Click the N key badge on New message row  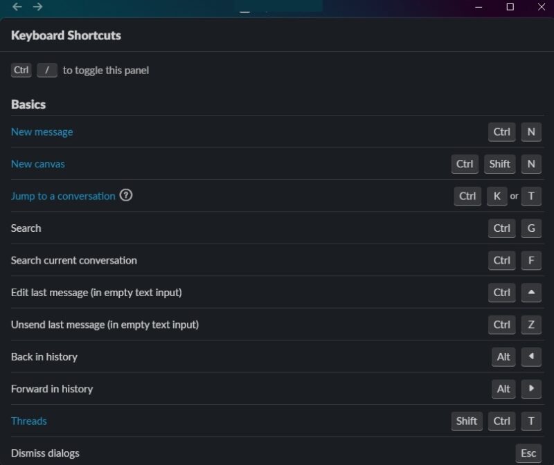[x=531, y=131]
